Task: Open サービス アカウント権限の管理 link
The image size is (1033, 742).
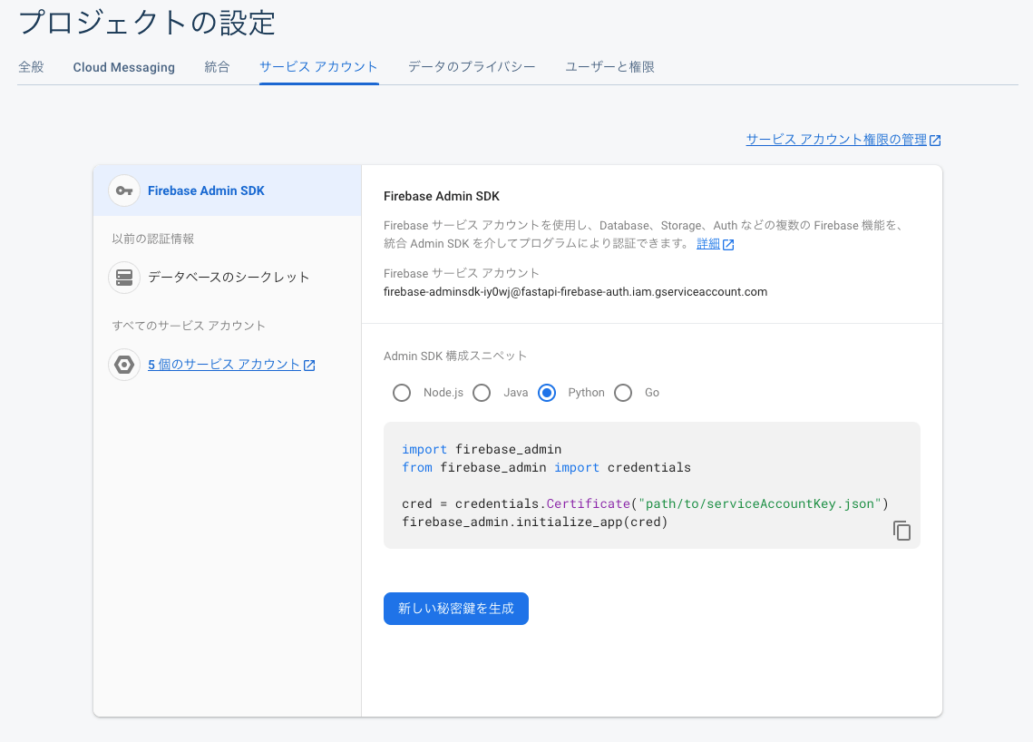Action: coord(836,140)
